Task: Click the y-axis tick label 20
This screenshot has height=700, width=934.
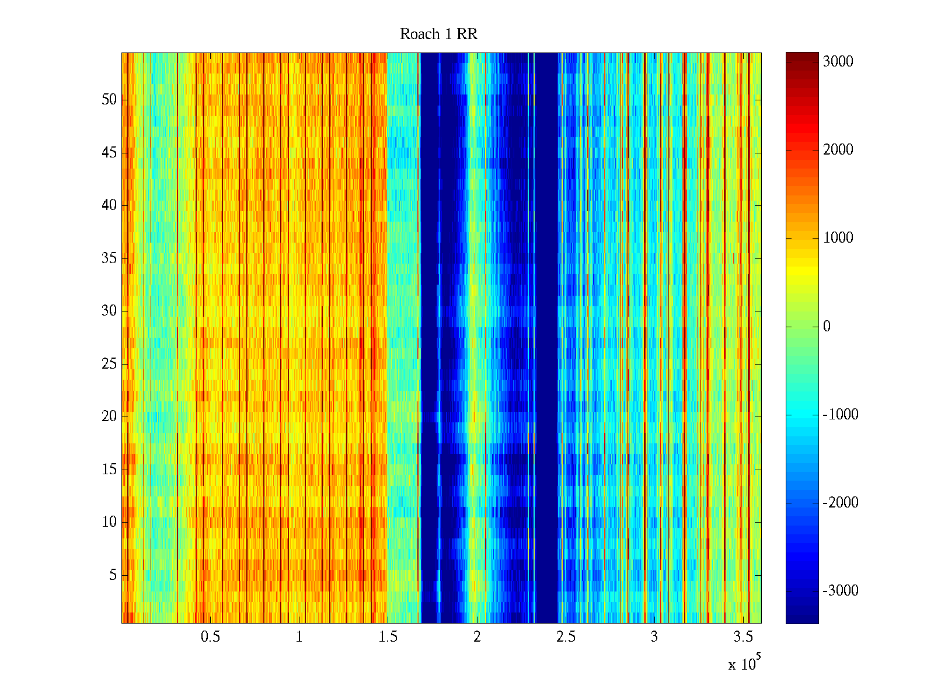Action: pyautogui.click(x=109, y=416)
